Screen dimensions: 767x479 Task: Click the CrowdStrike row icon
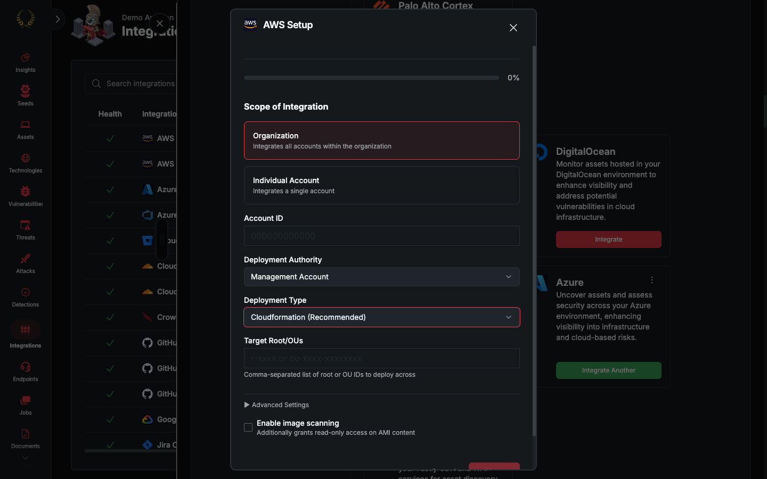[x=148, y=317]
